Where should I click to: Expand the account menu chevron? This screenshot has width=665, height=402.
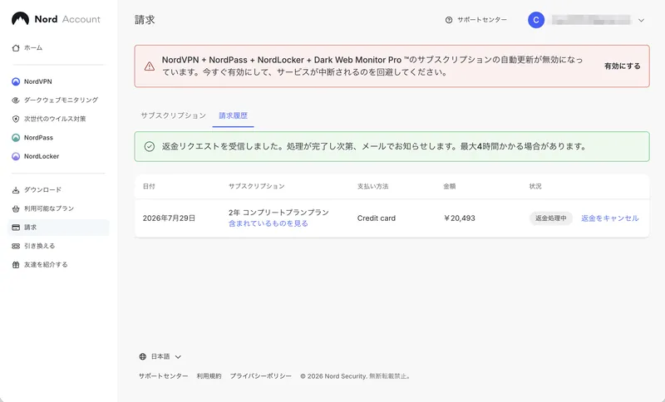click(x=641, y=20)
